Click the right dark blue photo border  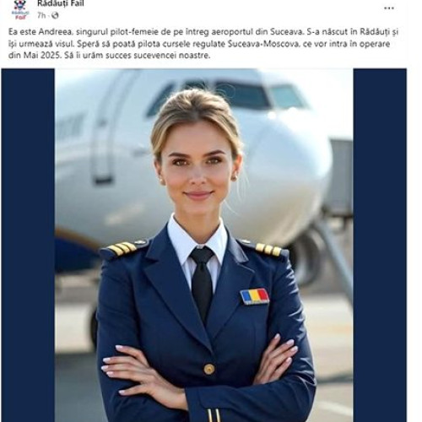point(380,245)
